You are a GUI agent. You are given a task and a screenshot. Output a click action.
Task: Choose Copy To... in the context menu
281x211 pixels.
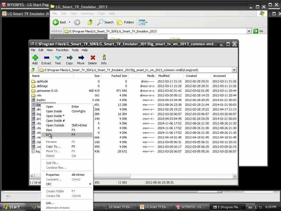pos(67,146)
